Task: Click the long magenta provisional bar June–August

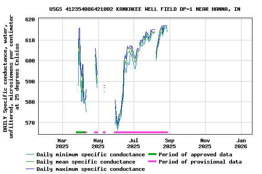Action: click(x=141, y=132)
